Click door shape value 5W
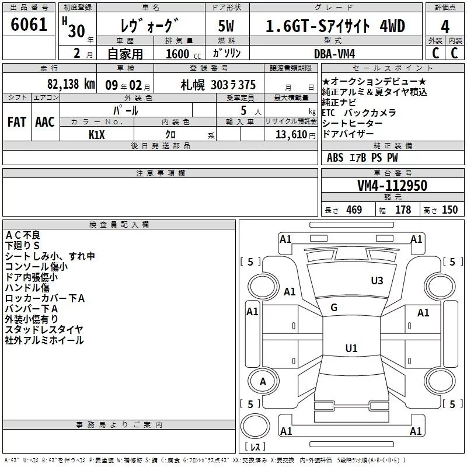Image resolution: width=467 pixels, height=467 pixels. point(226,26)
